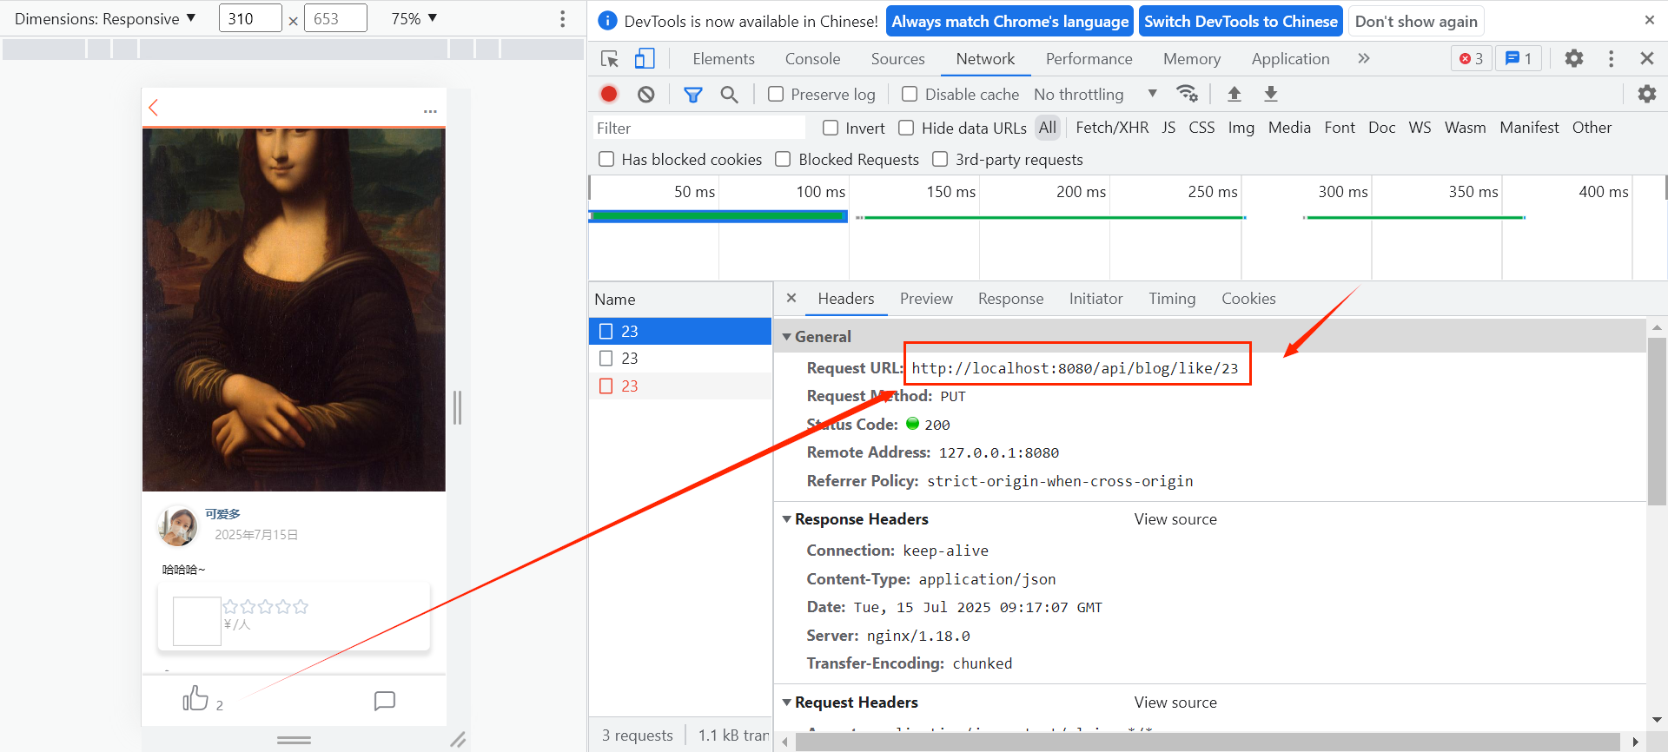Open the Cookies tab of the request
Image resolution: width=1668 pixels, height=752 pixels.
(x=1248, y=298)
